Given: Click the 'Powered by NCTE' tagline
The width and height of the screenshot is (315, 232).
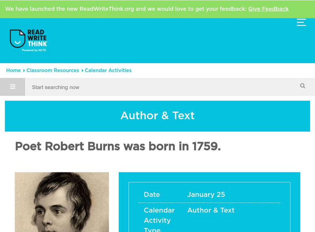Looking at the screenshot, I should click(x=34, y=51).
